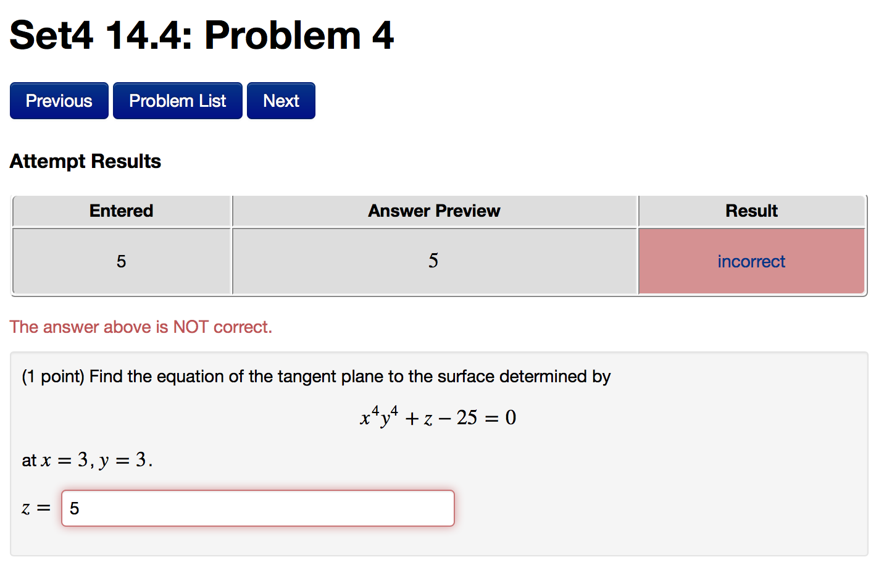This screenshot has width=884, height=578.
Task: Click the red incorrect result cell
Action: click(x=751, y=261)
